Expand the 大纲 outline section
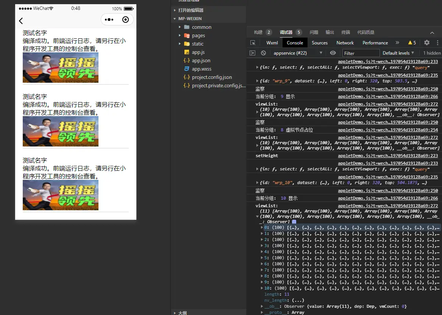The width and height of the screenshot is (442, 315). [x=175, y=313]
